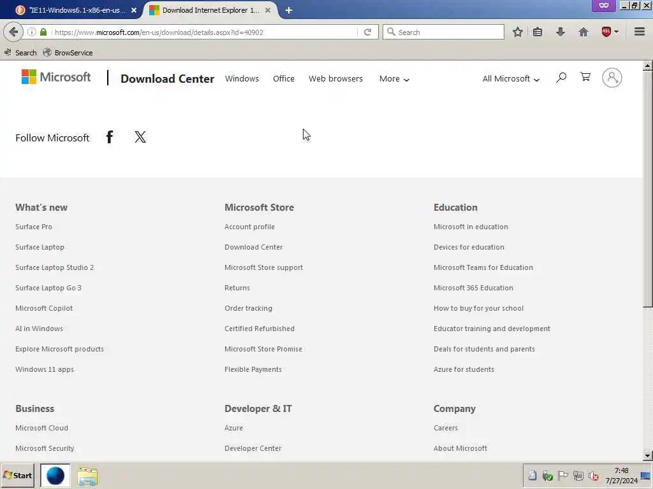
Task: Switch to the IE11-Windows6.1-x86-en-us tab
Action: click(x=77, y=10)
